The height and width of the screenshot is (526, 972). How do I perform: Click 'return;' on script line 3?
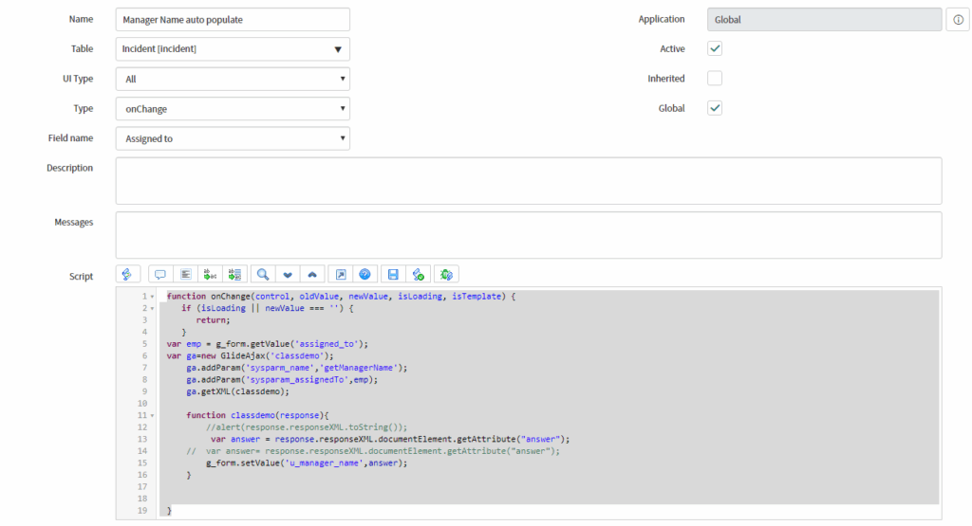coord(214,320)
